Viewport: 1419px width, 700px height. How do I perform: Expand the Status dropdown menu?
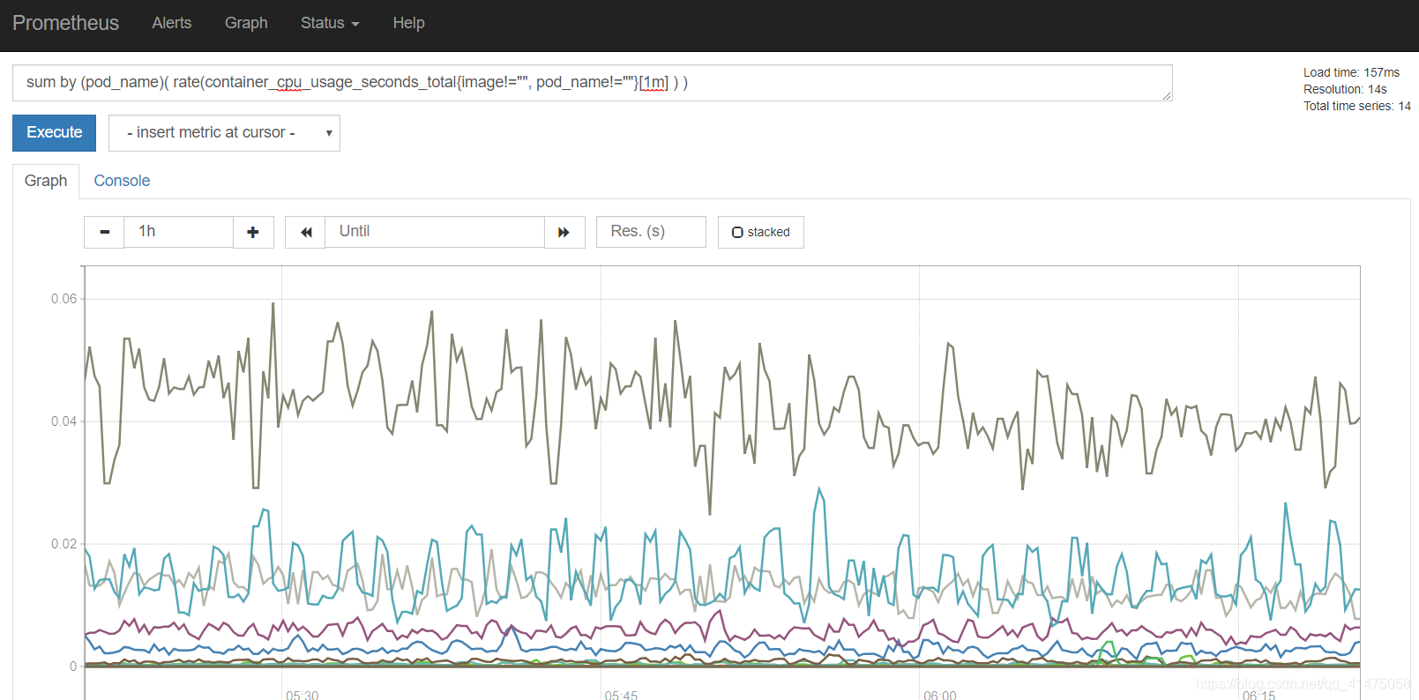[x=330, y=23]
